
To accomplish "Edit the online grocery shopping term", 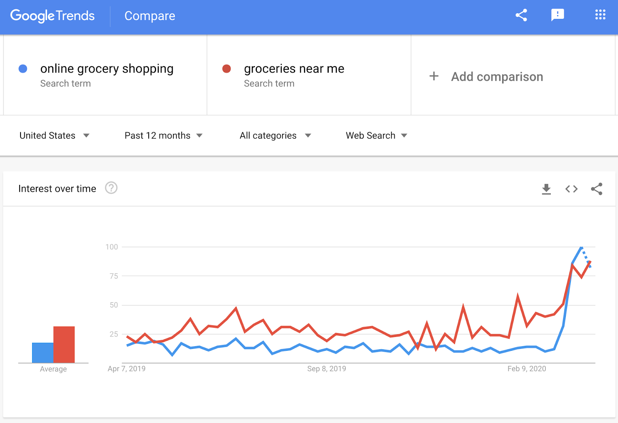I will pos(107,69).
